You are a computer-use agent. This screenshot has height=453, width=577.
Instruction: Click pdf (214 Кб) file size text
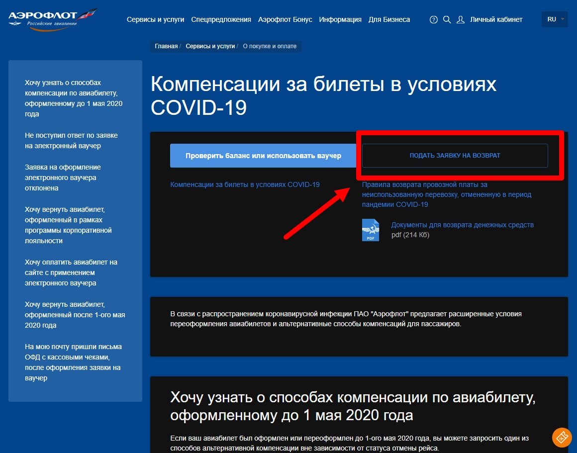tap(410, 235)
